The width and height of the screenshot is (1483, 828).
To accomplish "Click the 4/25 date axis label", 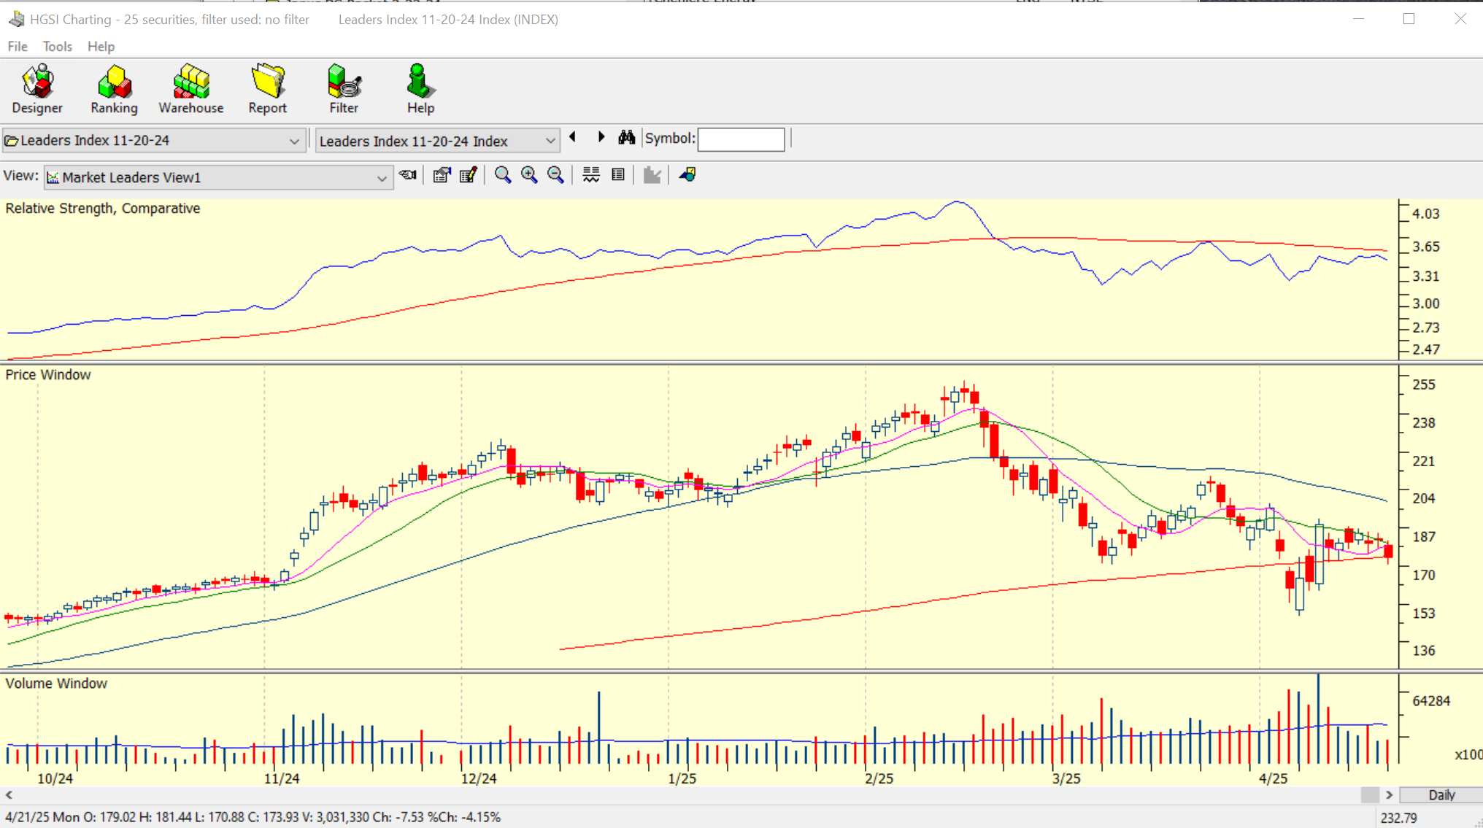I will tap(1274, 778).
